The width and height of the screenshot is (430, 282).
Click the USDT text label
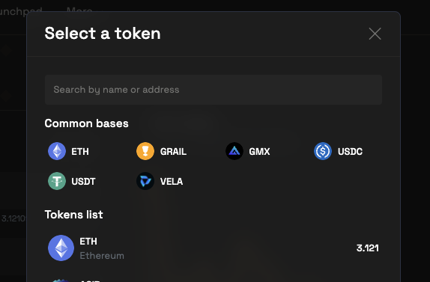[x=83, y=181]
